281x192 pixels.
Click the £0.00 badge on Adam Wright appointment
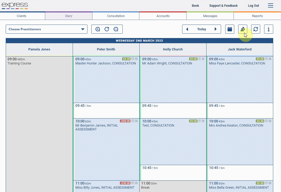pyautogui.click(x=193, y=59)
